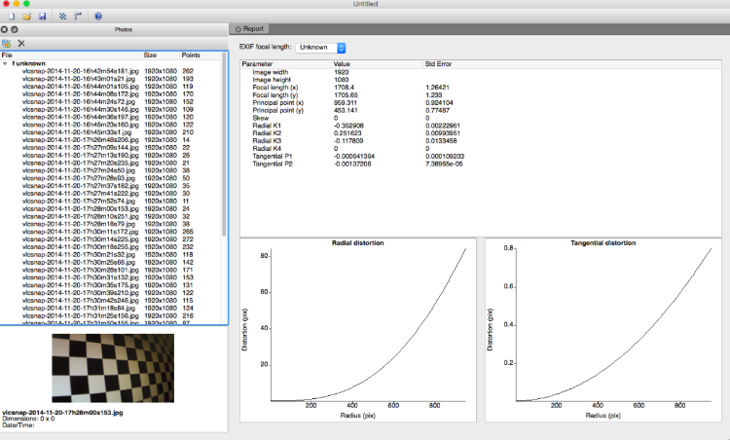The image size is (730, 440).
Task: Click the New document toolbar icon
Action: coord(11,17)
